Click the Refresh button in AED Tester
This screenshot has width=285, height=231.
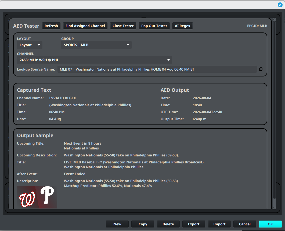coord(51,26)
